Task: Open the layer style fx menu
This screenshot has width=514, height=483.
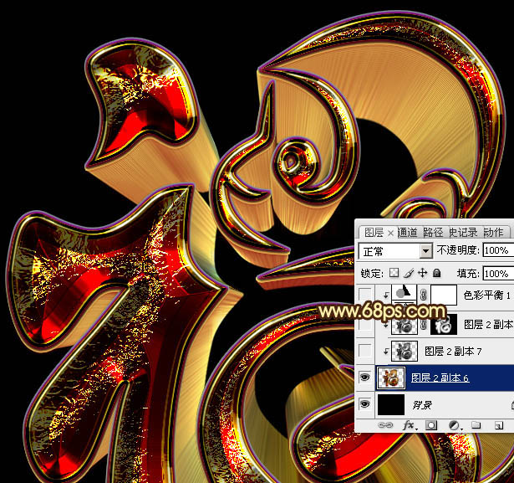Action: pos(410,425)
